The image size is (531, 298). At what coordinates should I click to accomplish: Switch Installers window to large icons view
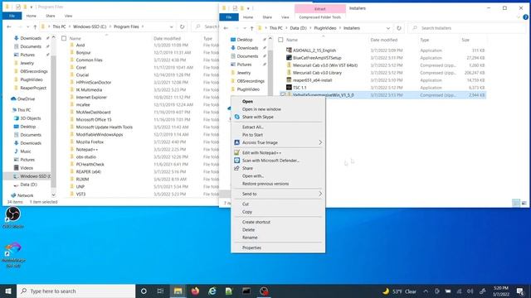point(524,203)
